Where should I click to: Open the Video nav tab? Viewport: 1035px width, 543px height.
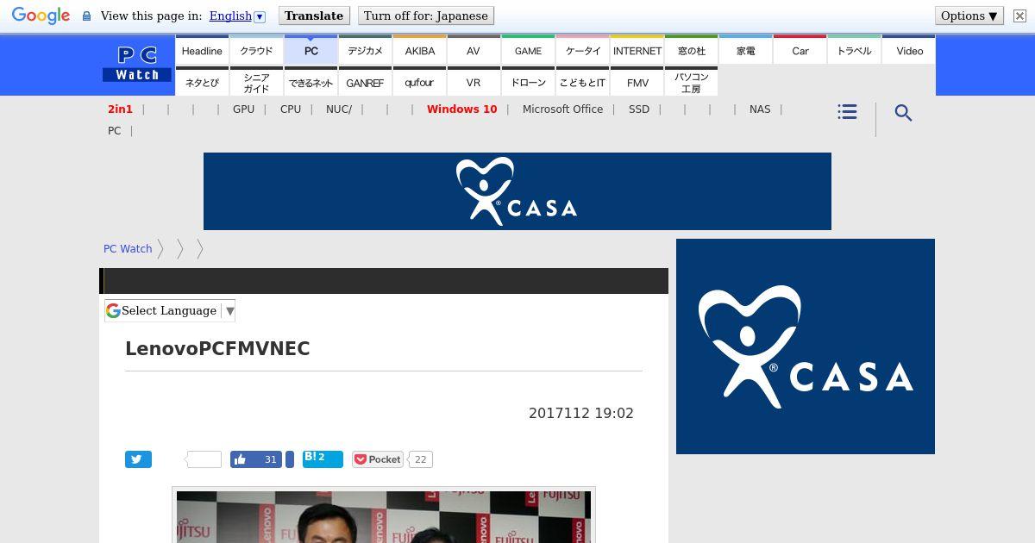[909, 50]
